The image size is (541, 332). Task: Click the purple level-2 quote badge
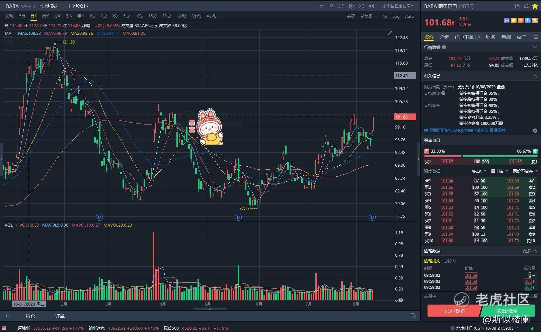point(507,20)
